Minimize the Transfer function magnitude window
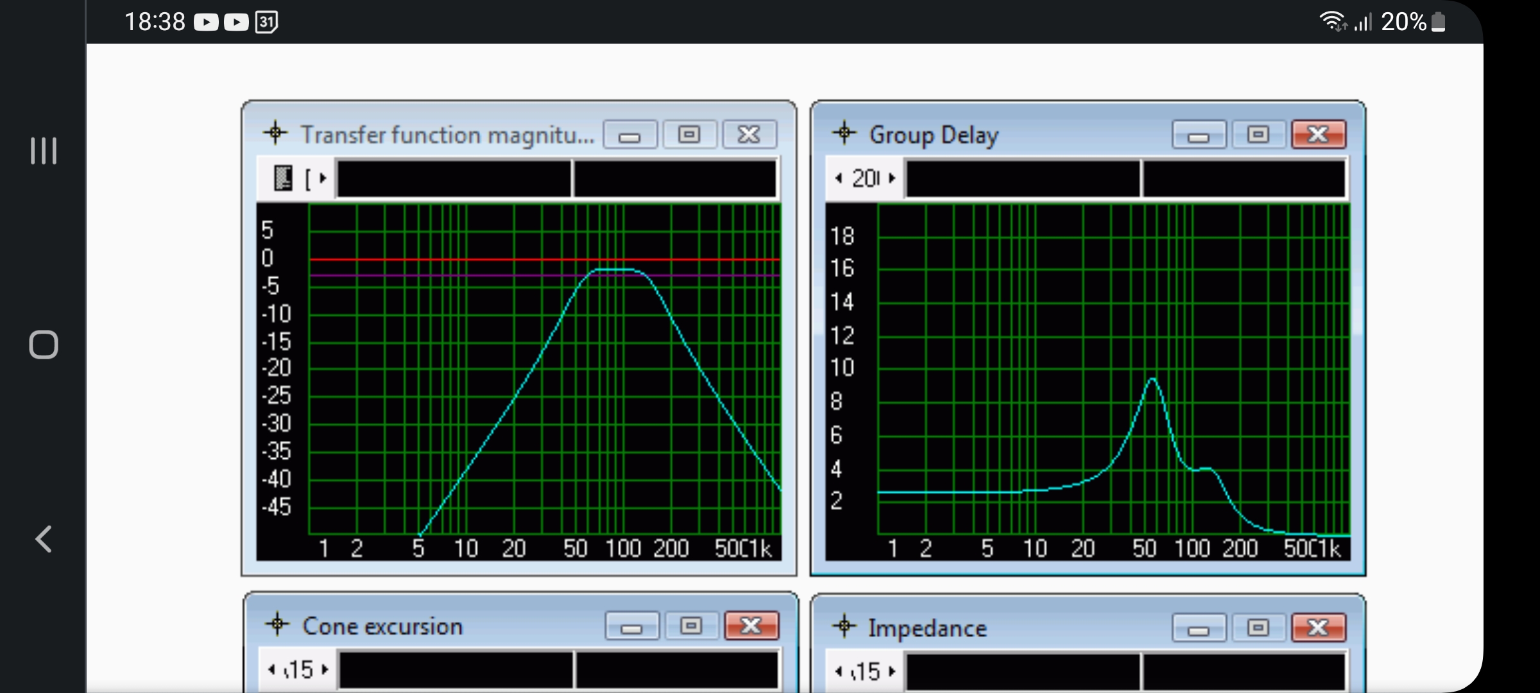 tap(629, 135)
